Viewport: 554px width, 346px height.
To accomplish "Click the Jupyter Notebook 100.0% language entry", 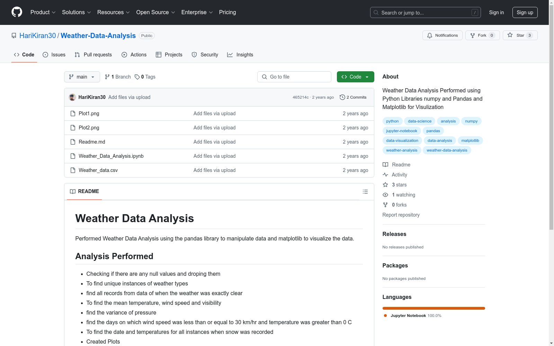I will pyautogui.click(x=412, y=316).
